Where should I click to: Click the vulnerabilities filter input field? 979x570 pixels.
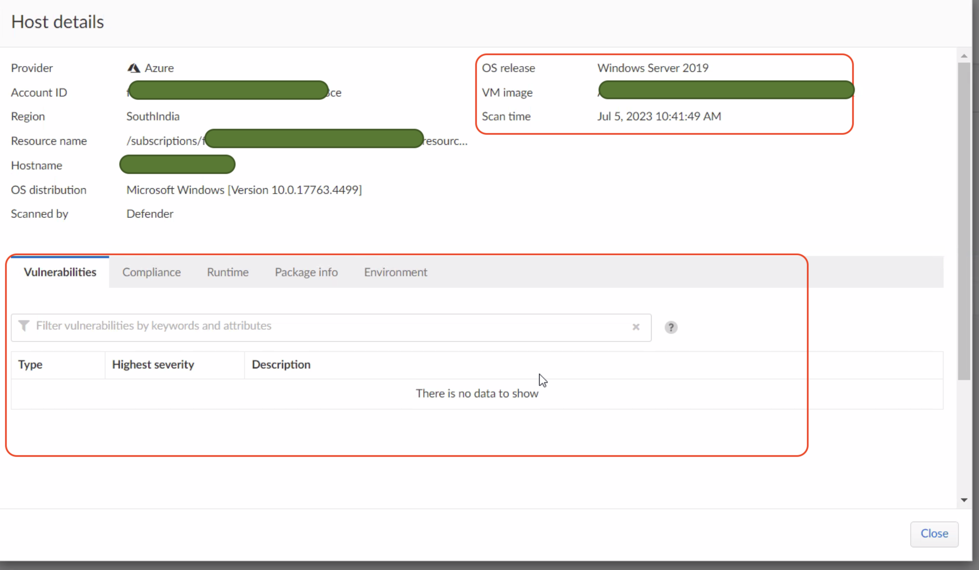tap(323, 327)
